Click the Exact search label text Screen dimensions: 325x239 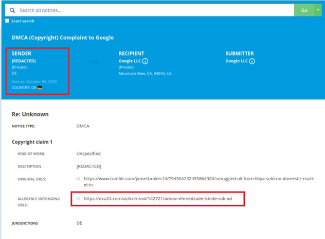[x=23, y=21]
